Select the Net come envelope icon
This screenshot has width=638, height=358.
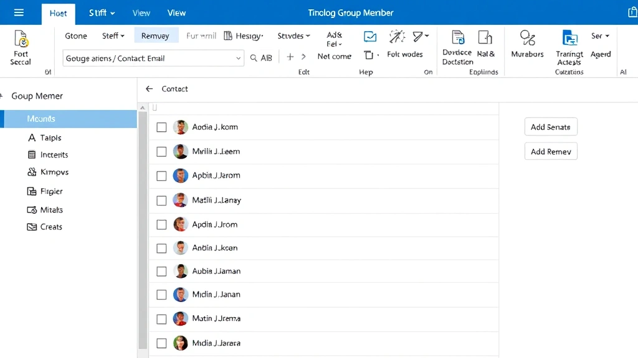point(370,37)
